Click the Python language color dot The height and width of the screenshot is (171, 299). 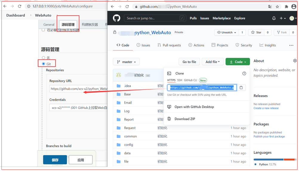pyautogui.click(x=255, y=164)
